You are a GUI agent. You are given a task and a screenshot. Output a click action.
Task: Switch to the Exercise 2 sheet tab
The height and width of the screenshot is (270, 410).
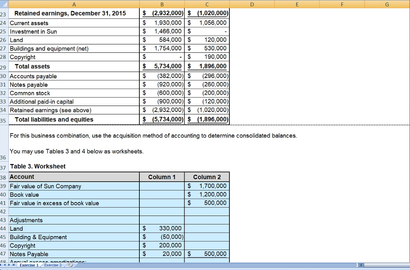click(x=53, y=264)
